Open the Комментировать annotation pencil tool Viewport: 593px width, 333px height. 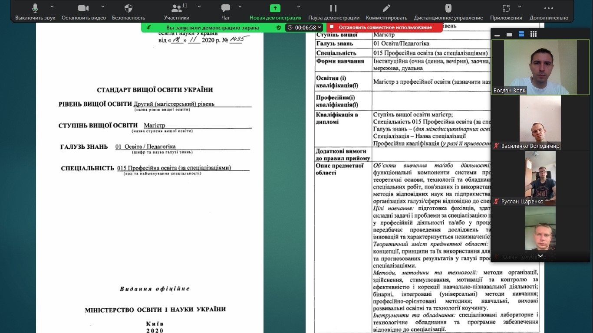coord(386,11)
